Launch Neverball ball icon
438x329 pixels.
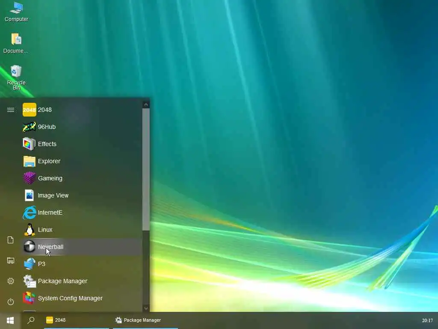coord(30,247)
